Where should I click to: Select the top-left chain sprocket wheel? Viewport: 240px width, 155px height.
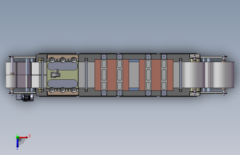(x=52, y=60)
